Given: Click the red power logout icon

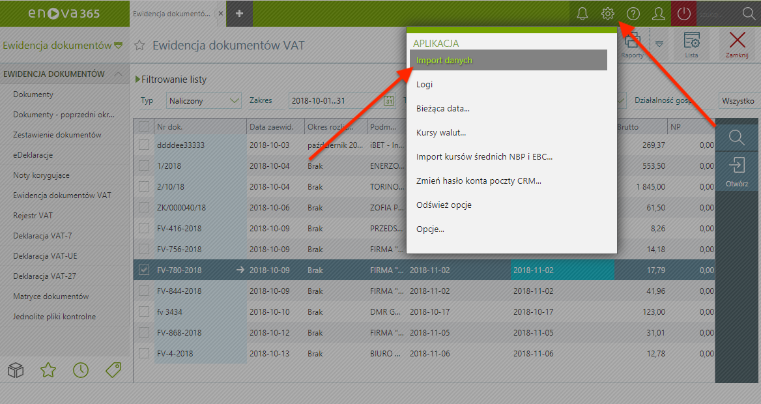Looking at the screenshot, I should 683,14.
